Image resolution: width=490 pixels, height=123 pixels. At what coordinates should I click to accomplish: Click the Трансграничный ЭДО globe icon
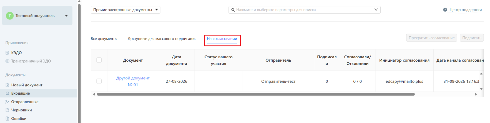pos(7,61)
